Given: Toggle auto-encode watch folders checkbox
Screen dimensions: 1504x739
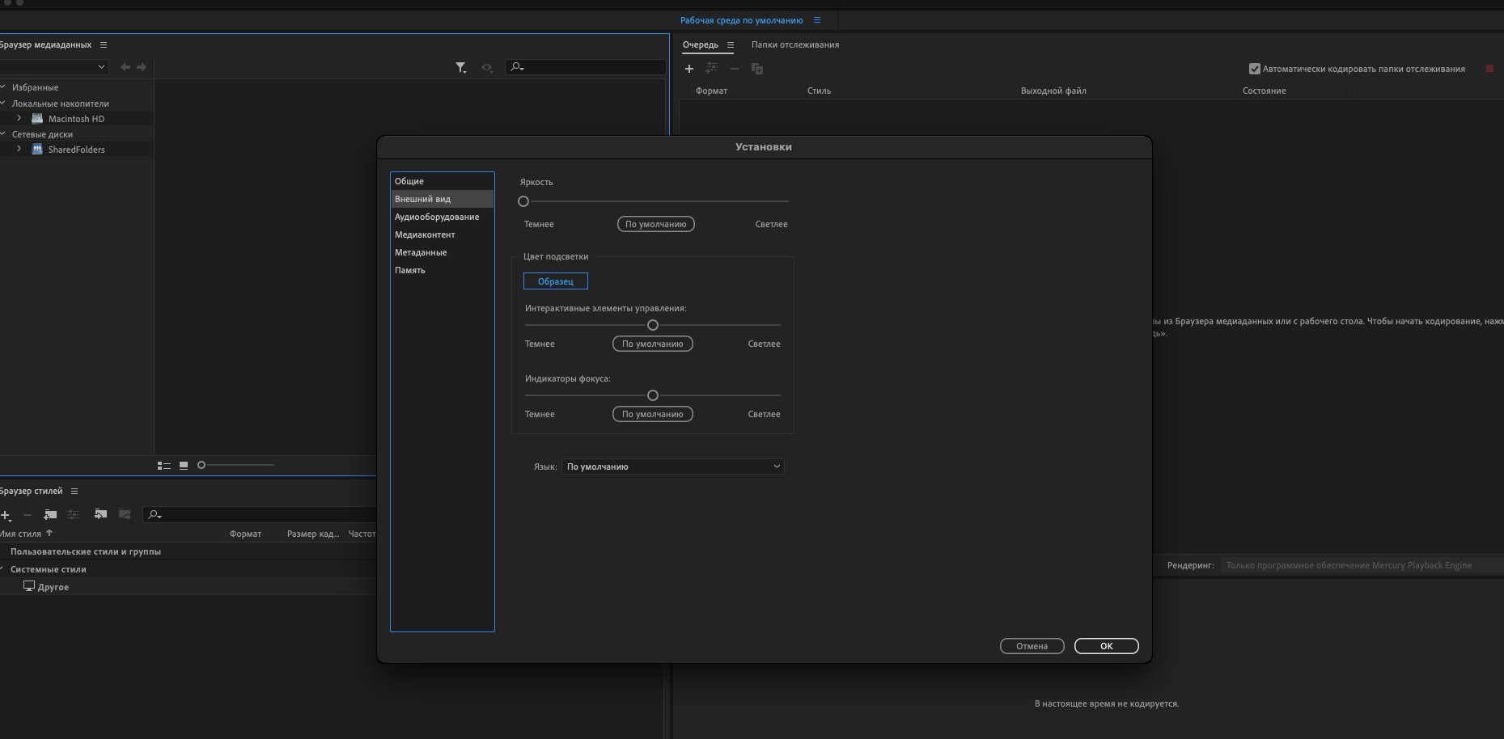Looking at the screenshot, I should click(1255, 69).
